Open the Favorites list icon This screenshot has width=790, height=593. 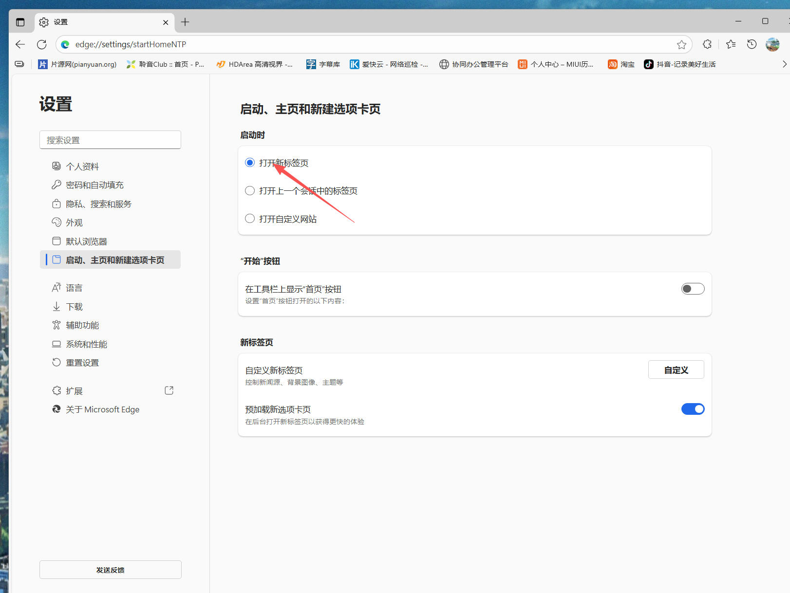click(x=731, y=44)
